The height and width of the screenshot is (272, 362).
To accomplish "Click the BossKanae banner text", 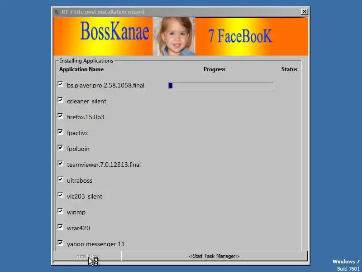I will pos(115,31).
